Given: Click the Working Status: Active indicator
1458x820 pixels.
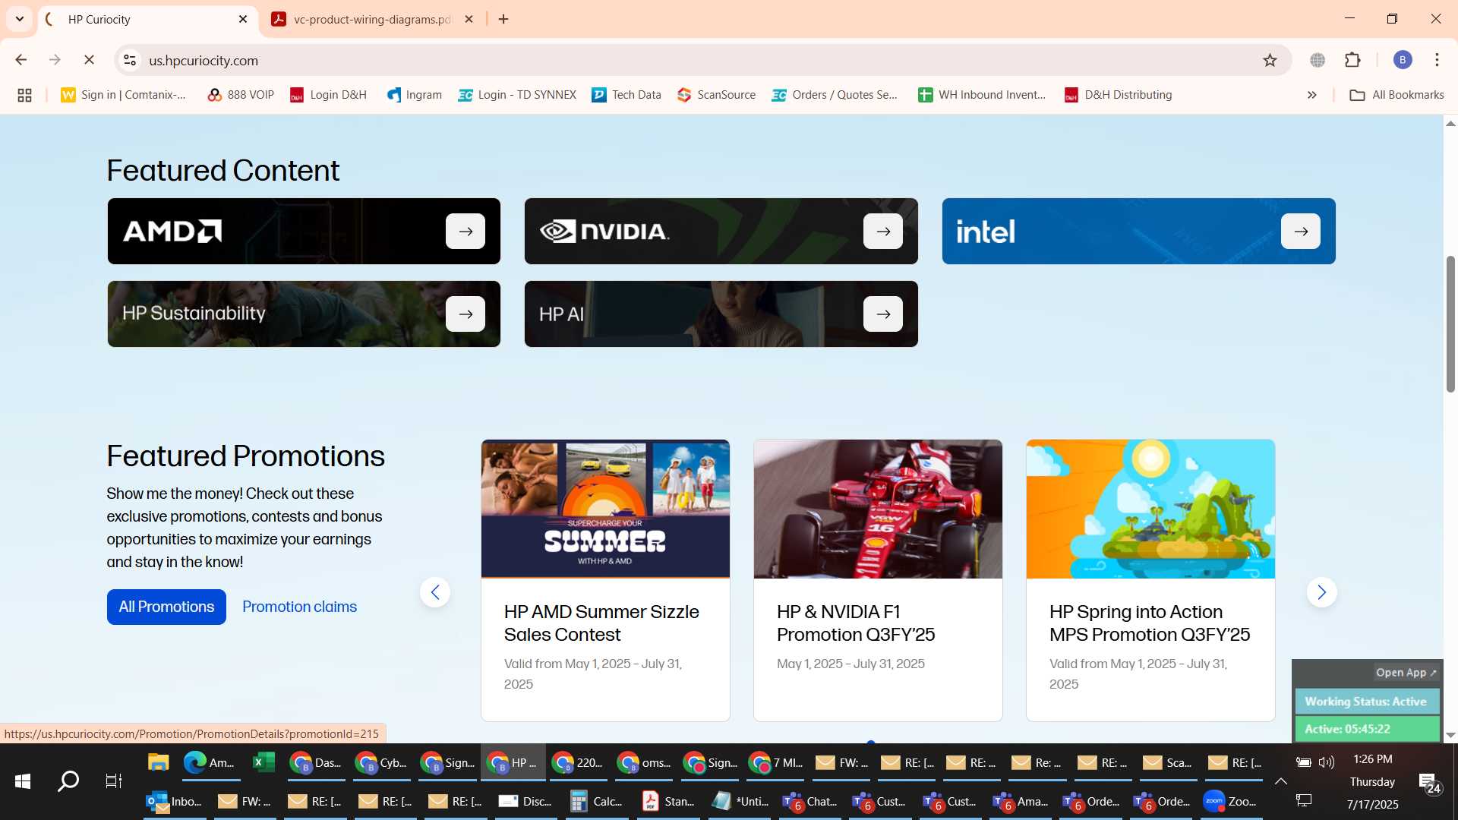Looking at the screenshot, I should pyautogui.click(x=1366, y=702).
